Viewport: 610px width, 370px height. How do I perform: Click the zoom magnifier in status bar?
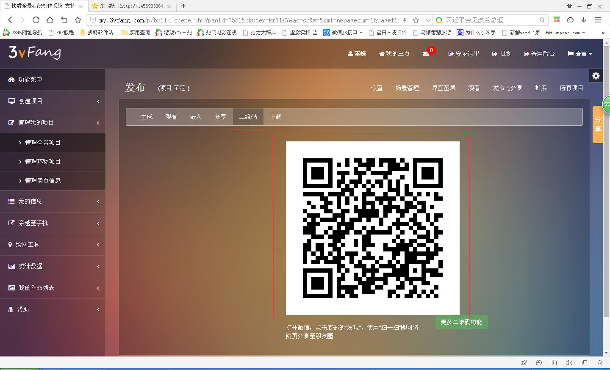point(600,363)
